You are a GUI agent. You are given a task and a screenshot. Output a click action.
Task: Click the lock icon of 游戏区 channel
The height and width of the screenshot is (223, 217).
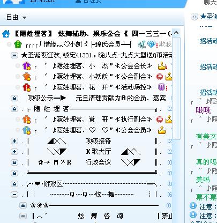point(14,184)
